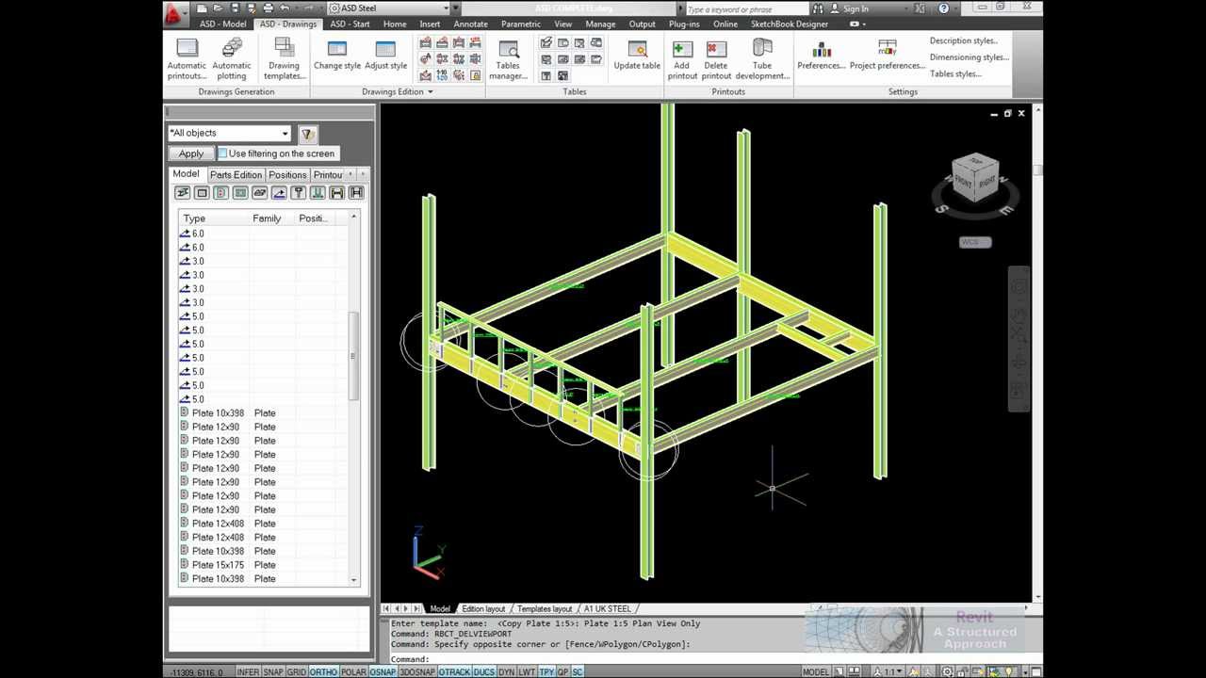1206x678 pixels.
Task: Click the Apply button
Action: coord(191,153)
